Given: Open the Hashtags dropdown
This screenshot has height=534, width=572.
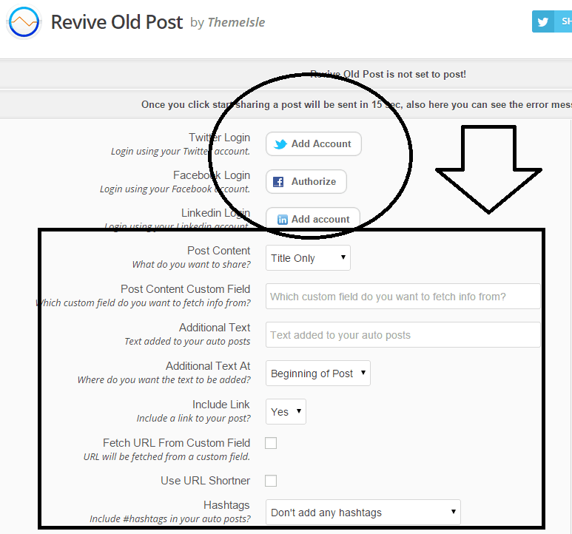Looking at the screenshot, I should 363,512.
